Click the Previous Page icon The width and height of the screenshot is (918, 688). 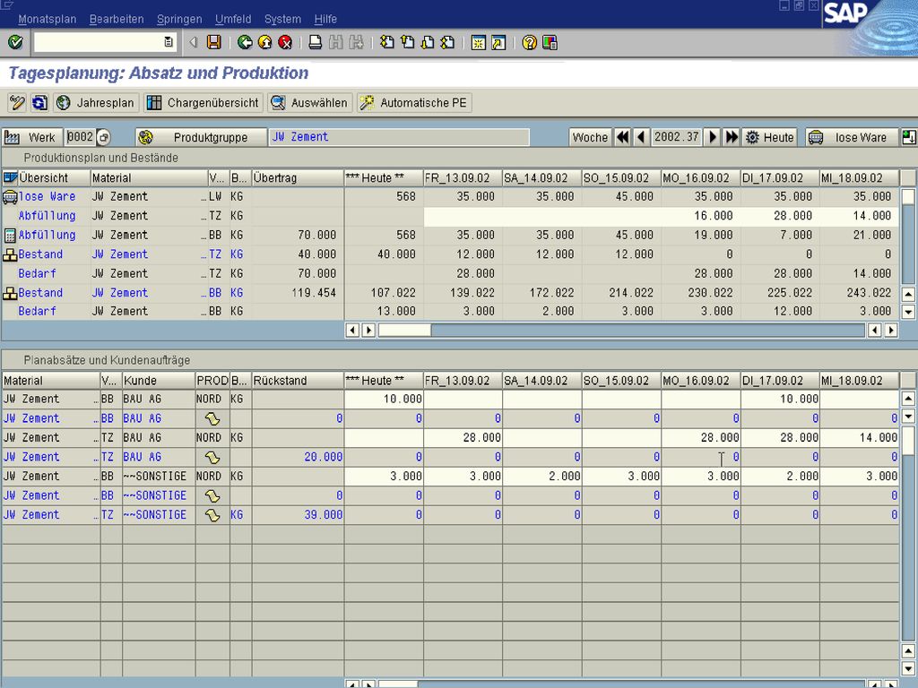[407, 42]
